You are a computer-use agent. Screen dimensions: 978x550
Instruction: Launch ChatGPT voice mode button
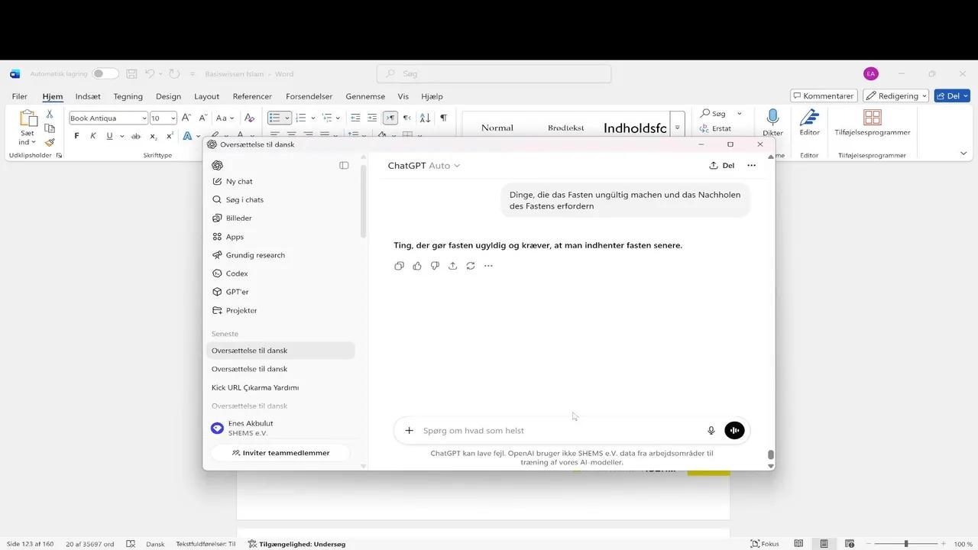[x=734, y=431]
